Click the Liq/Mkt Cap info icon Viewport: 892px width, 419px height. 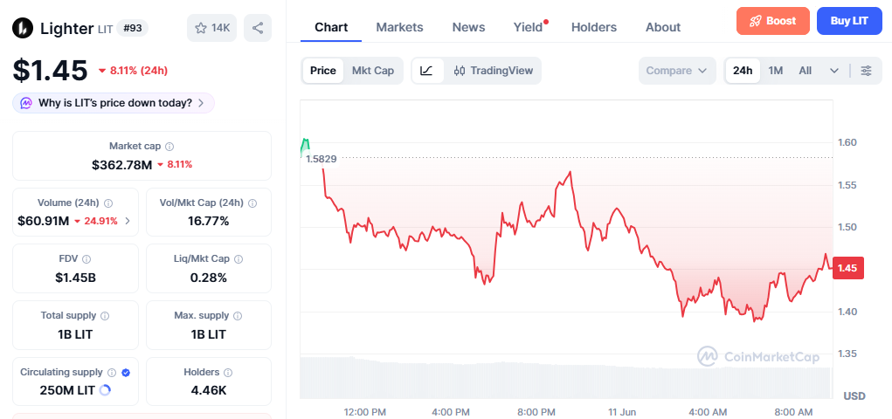pyautogui.click(x=239, y=259)
